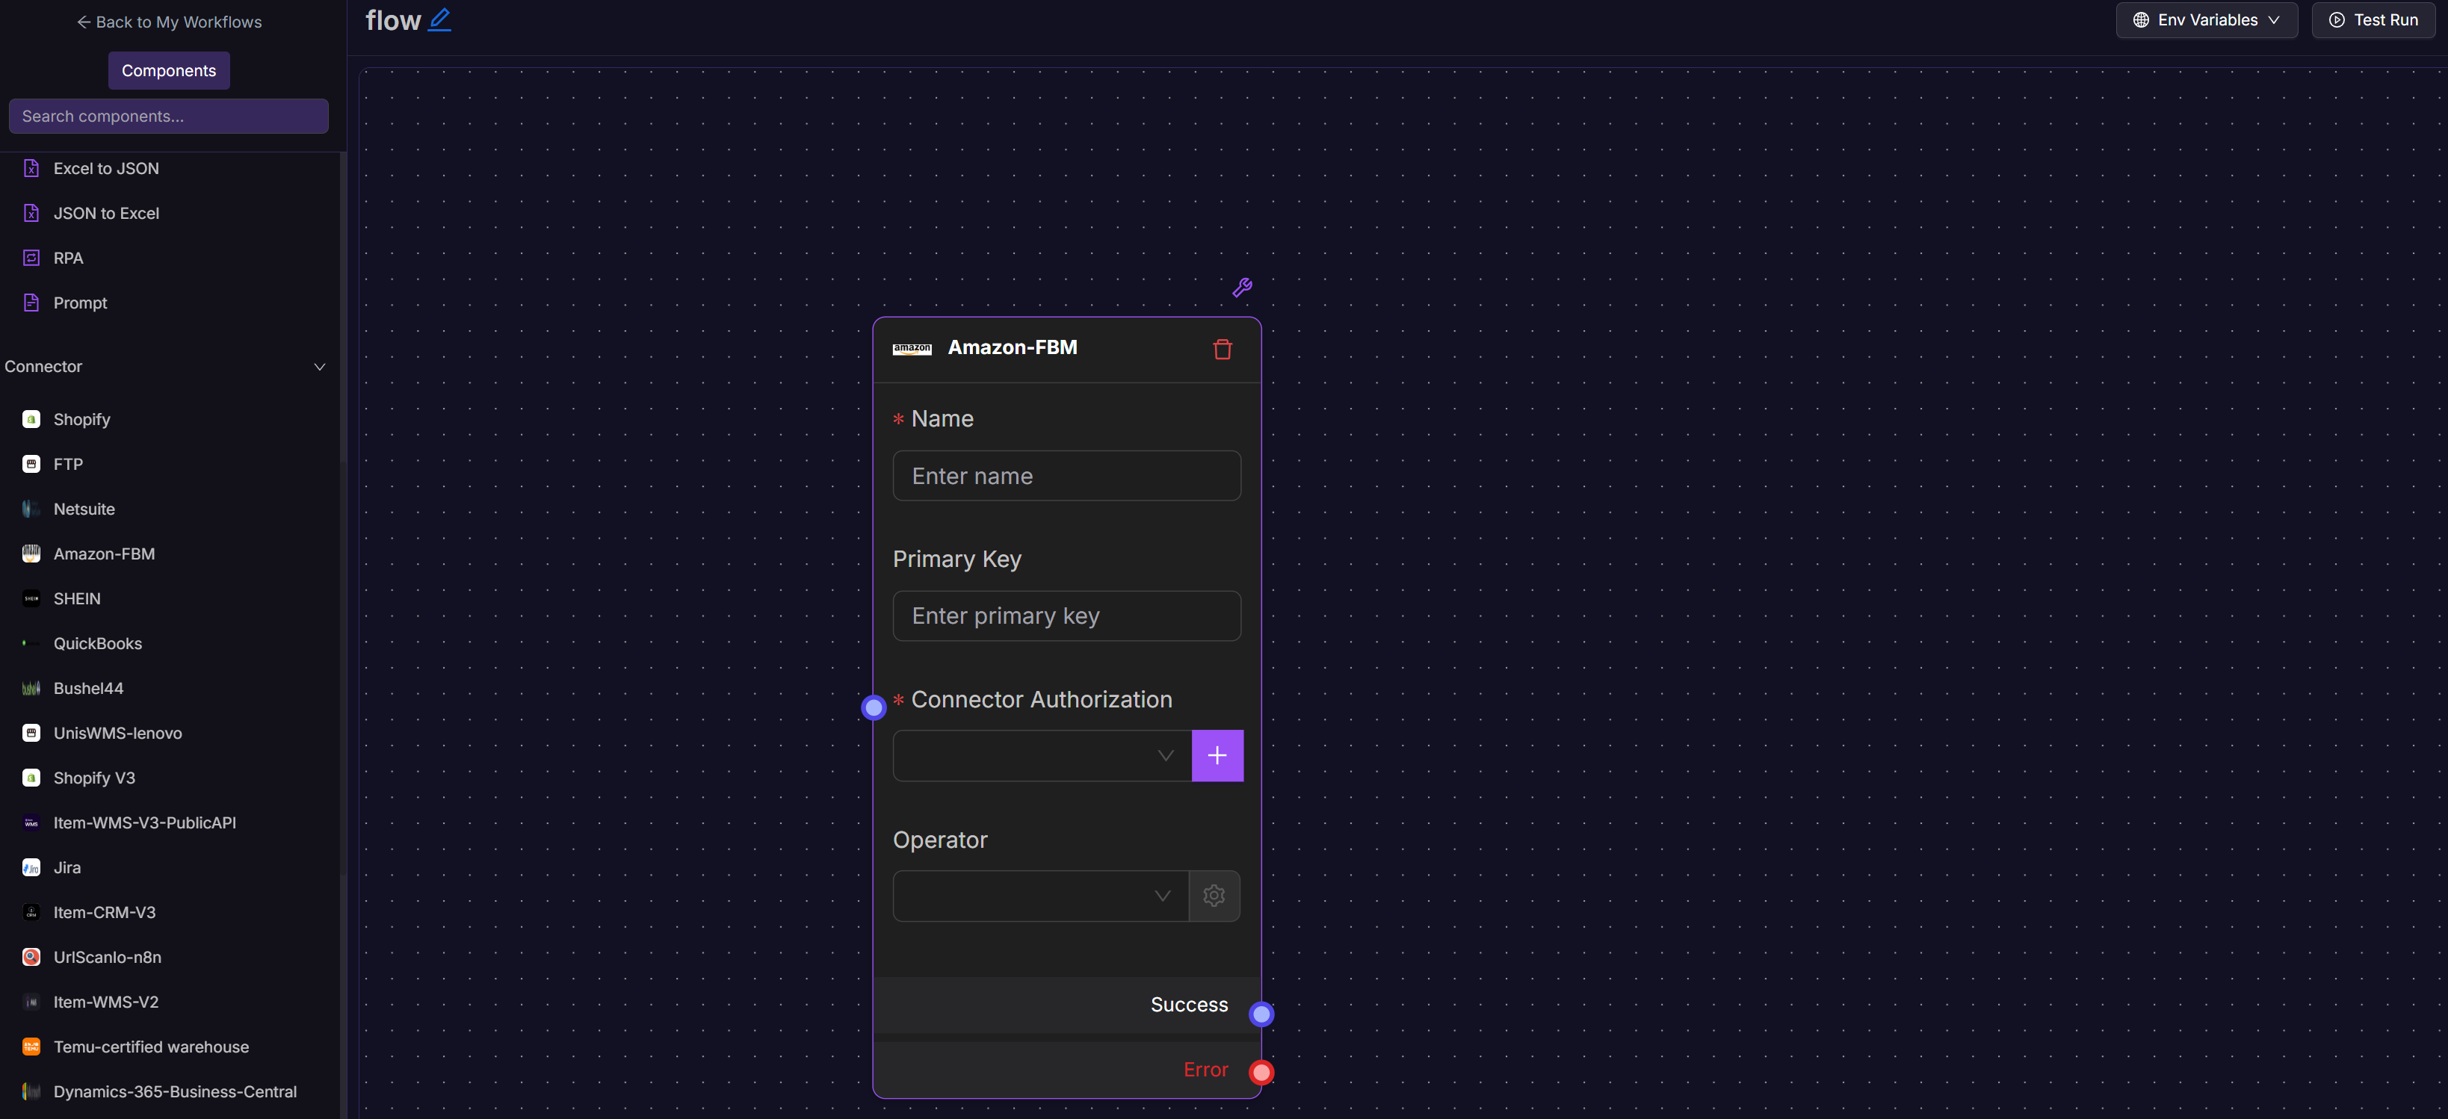This screenshot has height=1119, width=2448.
Task: Collapse the Connector section chevron
Action: (x=319, y=367)
